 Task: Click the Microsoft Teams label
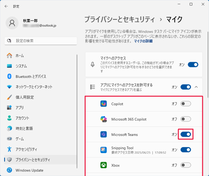(x=125, y=135)
